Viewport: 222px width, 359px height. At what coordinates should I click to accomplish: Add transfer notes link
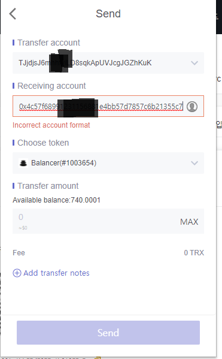pos(56,273)
